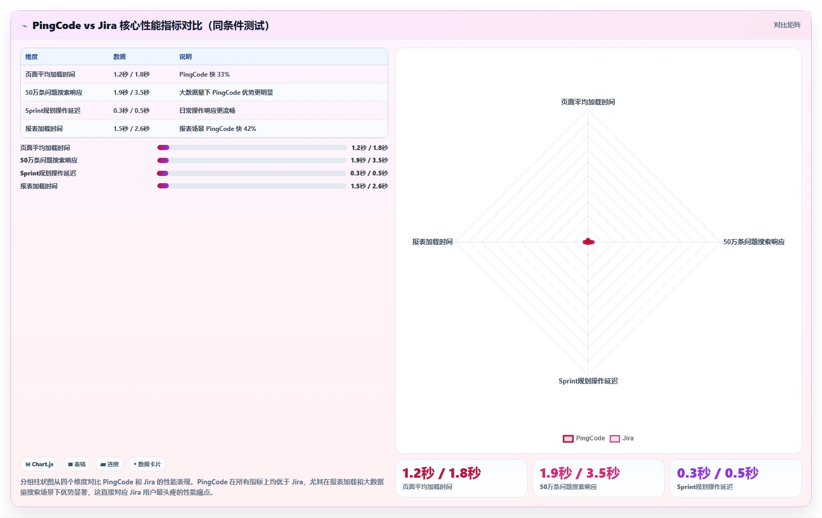Click the red data shape at the radar center
822x518 pixels.
click(x=589, y=242)
